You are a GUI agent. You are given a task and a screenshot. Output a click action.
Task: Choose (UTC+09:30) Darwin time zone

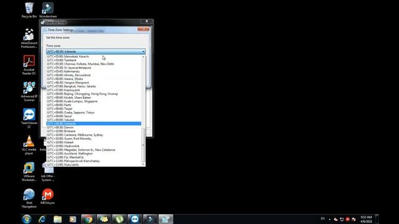(x=94, y=127)
